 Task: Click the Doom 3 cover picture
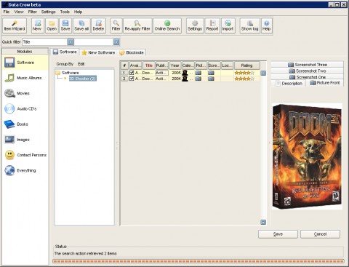click(307, 156)
